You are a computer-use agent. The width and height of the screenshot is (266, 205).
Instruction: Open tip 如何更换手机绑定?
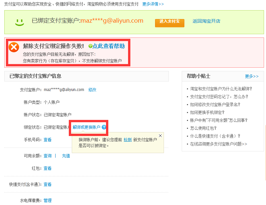[x=207, y=112]
